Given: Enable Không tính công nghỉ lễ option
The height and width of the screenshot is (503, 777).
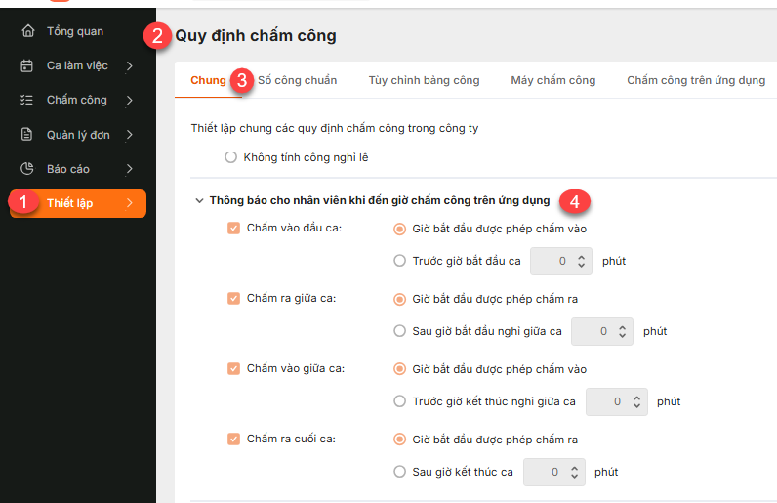Looking at the screenshot, I should (231, 157).
